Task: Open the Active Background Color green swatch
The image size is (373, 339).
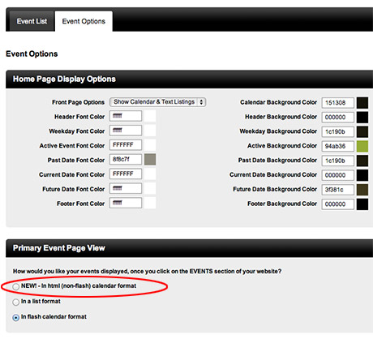Action: [x=362, y=146]
